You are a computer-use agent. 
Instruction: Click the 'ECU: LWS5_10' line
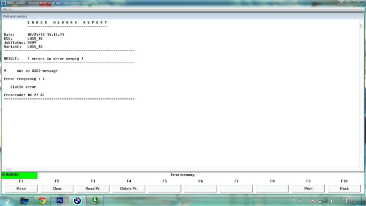[x=23, y=39]
